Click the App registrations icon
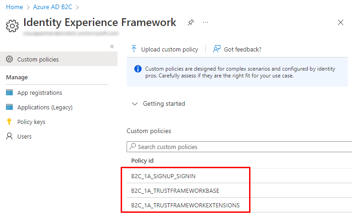352x216 pixels. pos(10,93)
